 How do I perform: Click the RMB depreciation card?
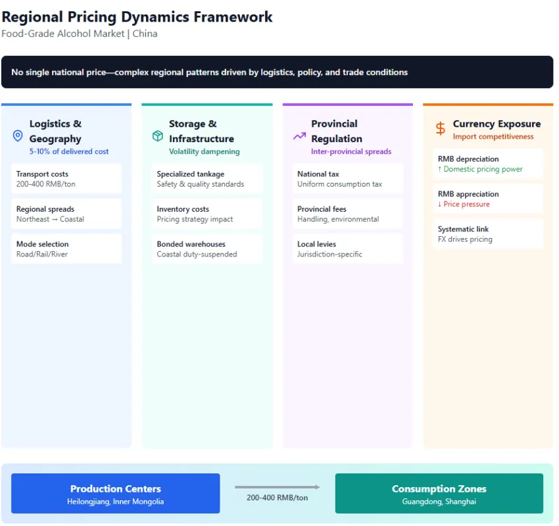488,164
